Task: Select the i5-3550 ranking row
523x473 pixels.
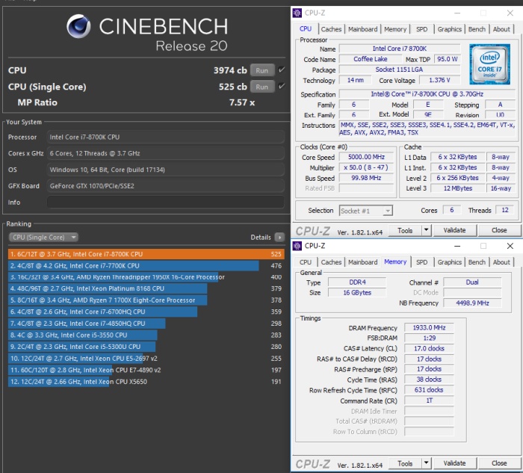Action: click(x=146, y=335)
